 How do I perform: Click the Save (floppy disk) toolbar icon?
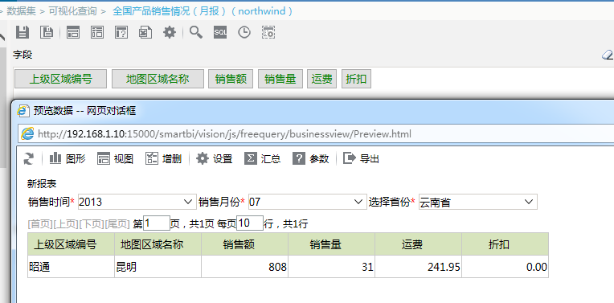(23, 32)
